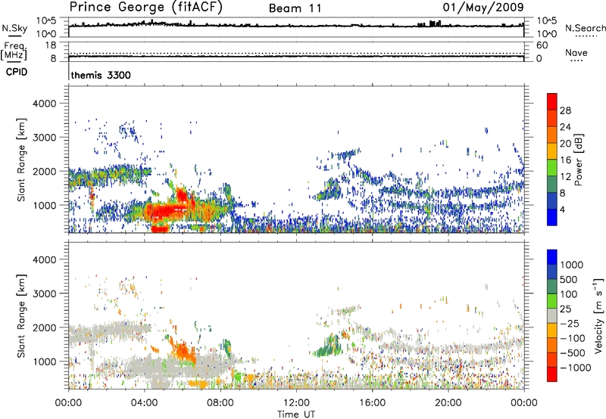The height and width of the screenshot is (419, 606).
Task: Click the red top of the Power color bar
Action: pyautogui.click(x=552, y=102)
